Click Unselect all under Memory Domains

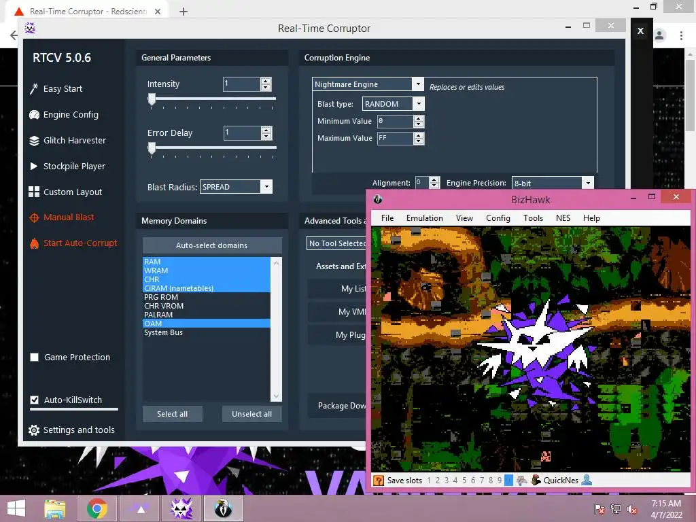(251, 414)
